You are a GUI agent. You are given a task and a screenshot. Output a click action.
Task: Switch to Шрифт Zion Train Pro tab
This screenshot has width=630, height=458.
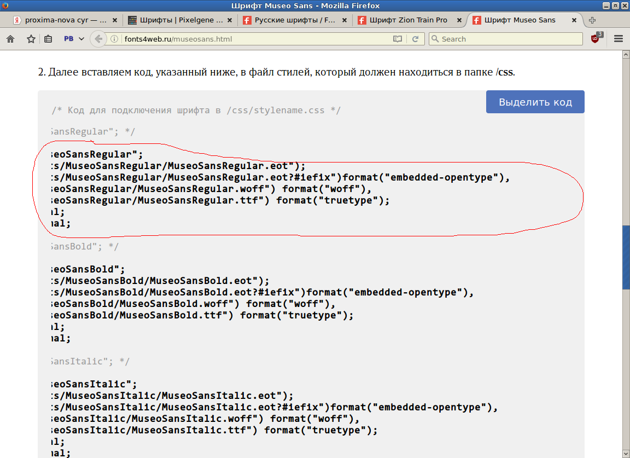point(410,20)
